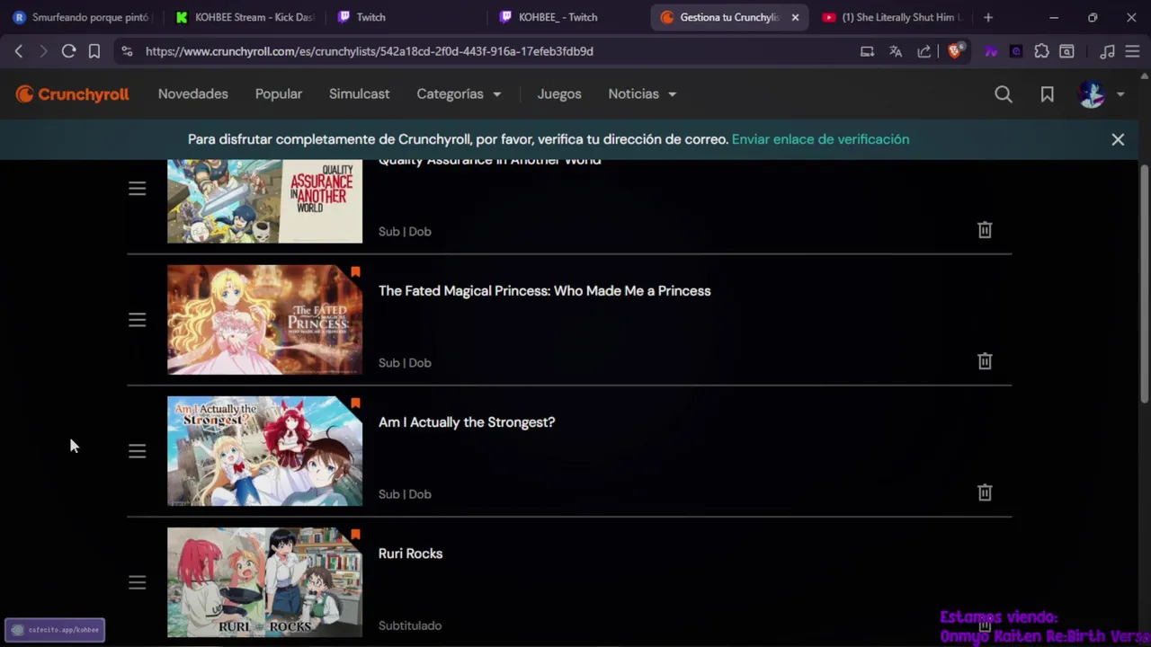Image resolution: width=1151 pixels, height=647 pixels.
Task: Open the Ruri Rocks title link
Action: click(410, 554)
